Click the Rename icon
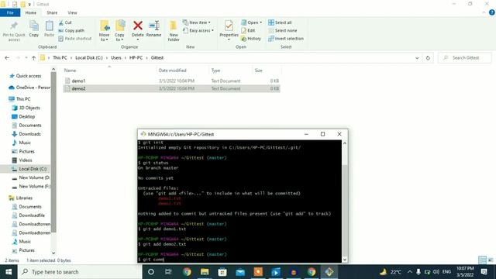 point(153,26)
